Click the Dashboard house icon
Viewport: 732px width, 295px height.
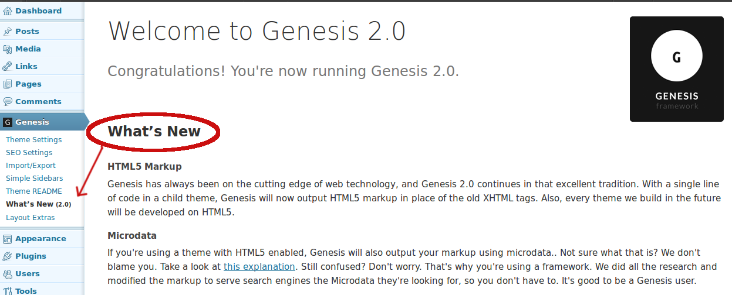click(8, 11)
